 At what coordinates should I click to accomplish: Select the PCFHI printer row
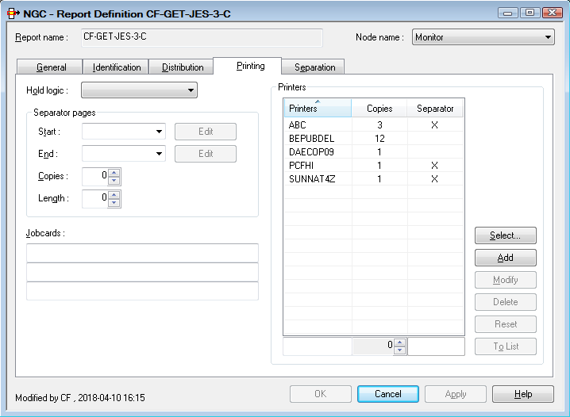pos(373,165)
